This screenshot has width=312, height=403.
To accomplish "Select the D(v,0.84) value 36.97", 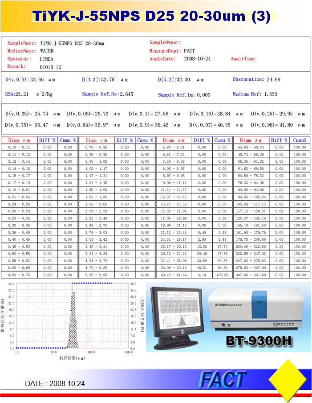I will pos(101,125).
